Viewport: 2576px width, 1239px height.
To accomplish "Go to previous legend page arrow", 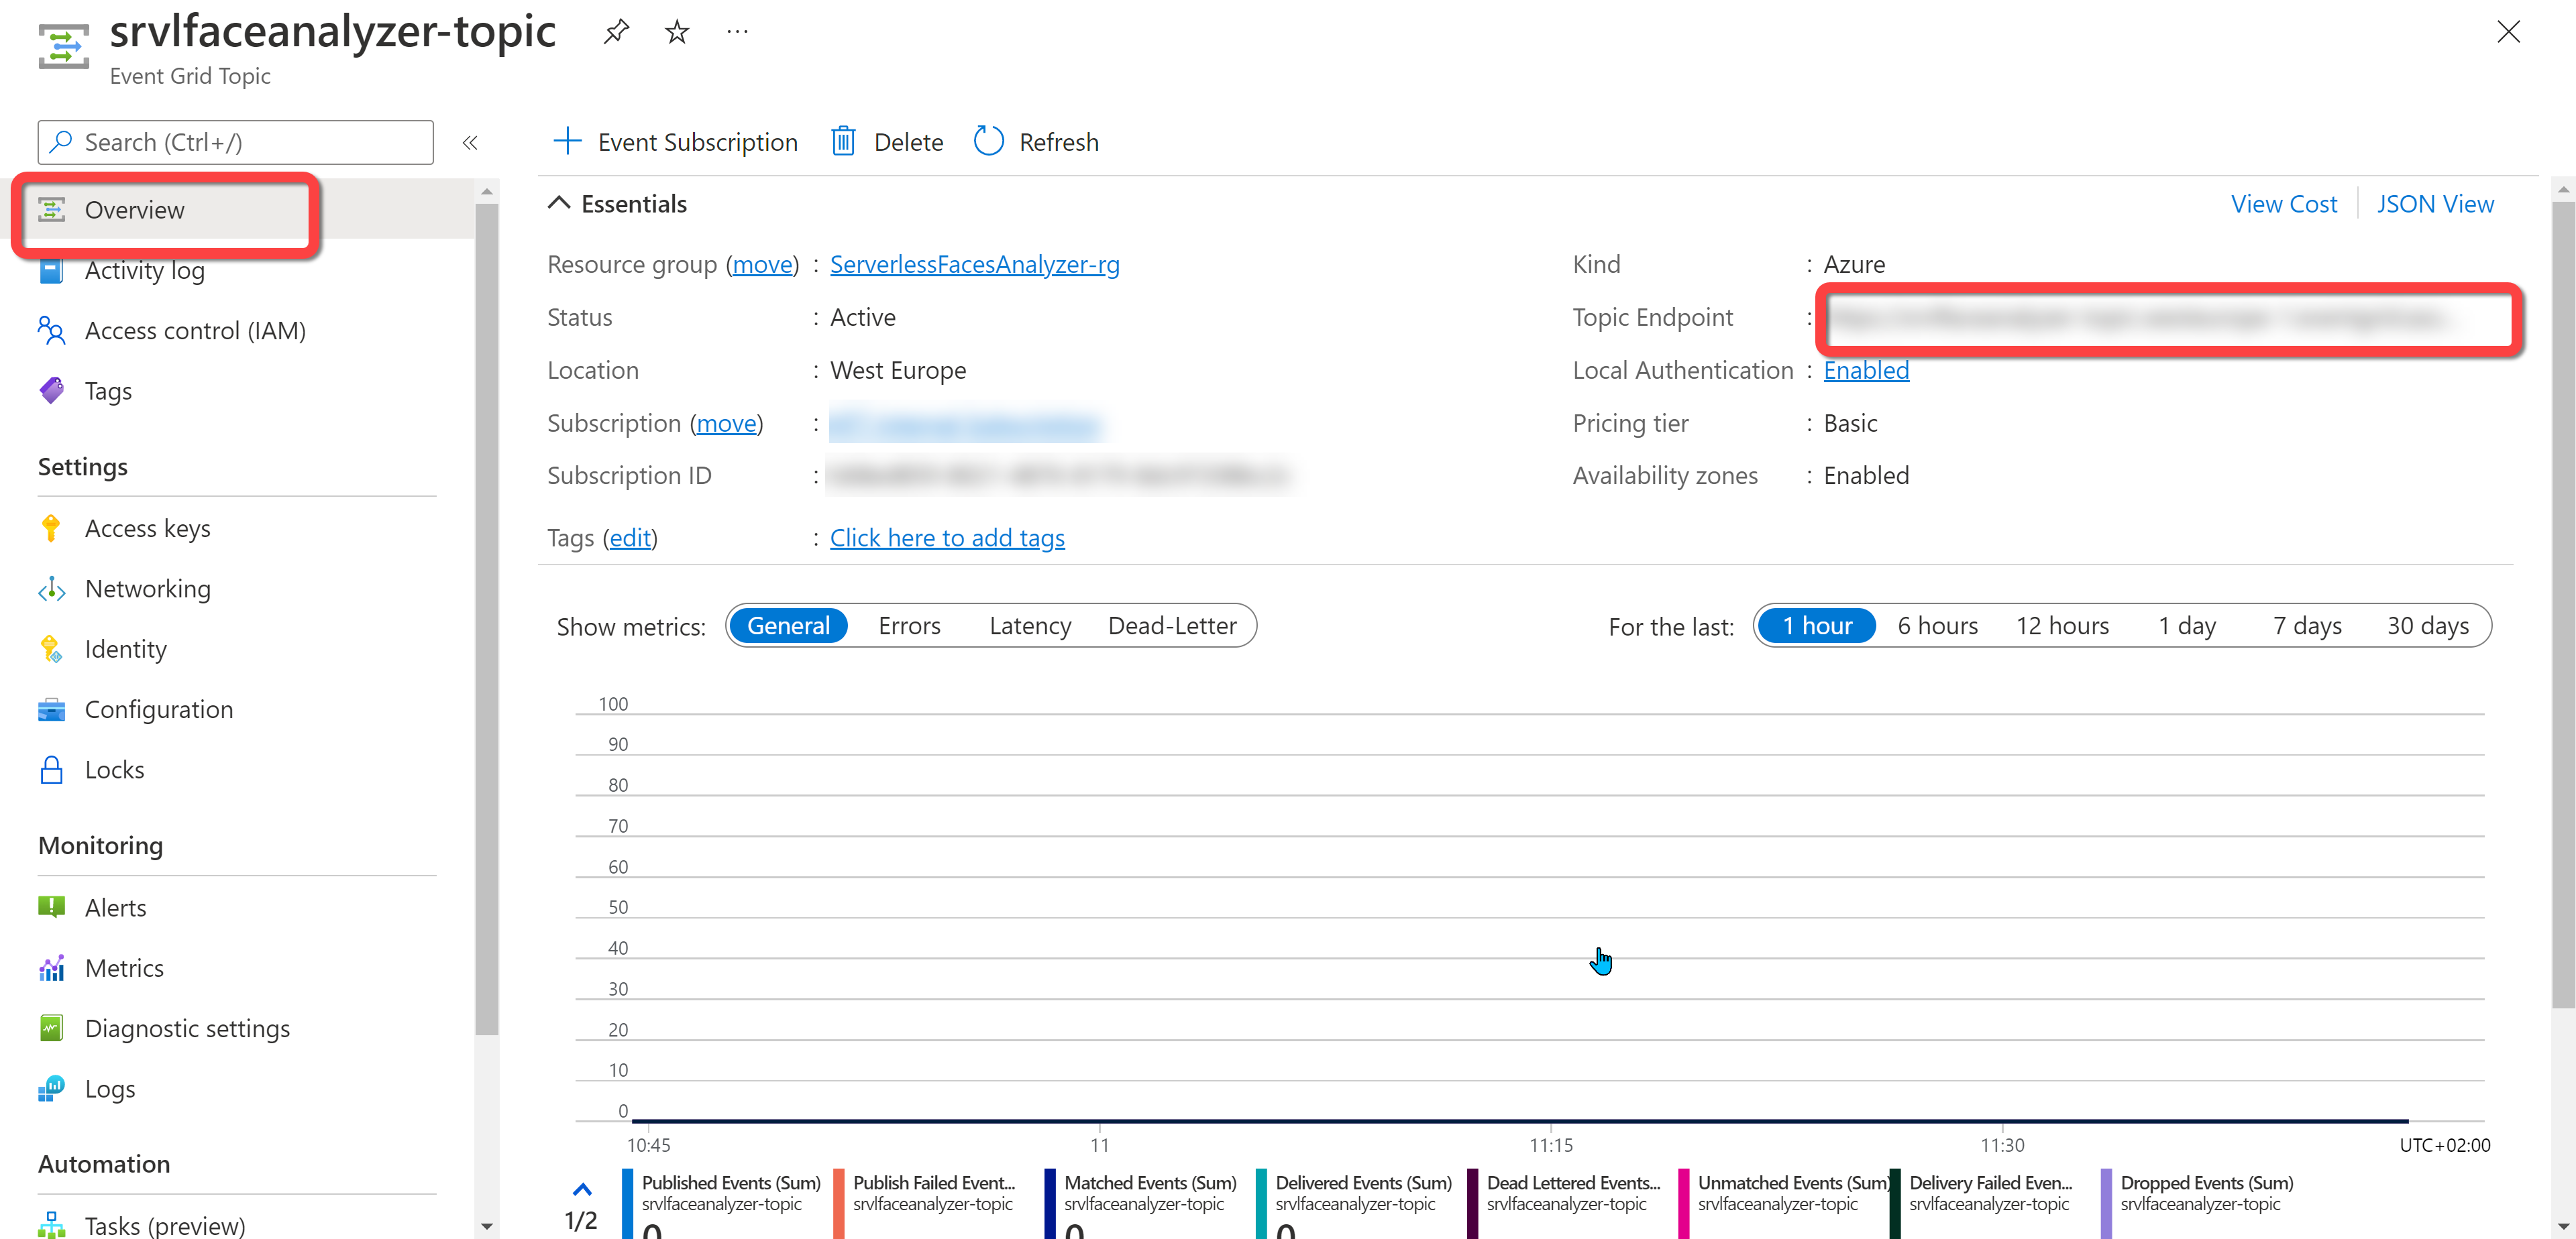I will pos(582,1189).
